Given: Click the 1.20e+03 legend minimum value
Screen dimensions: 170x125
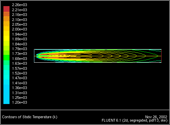Looking at the screenshot, I should 19,102.
